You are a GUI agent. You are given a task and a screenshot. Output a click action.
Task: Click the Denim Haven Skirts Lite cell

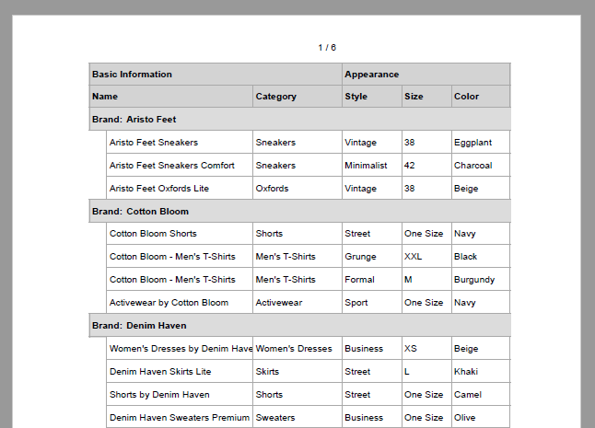pyautogui.click(x=180, y=372)
